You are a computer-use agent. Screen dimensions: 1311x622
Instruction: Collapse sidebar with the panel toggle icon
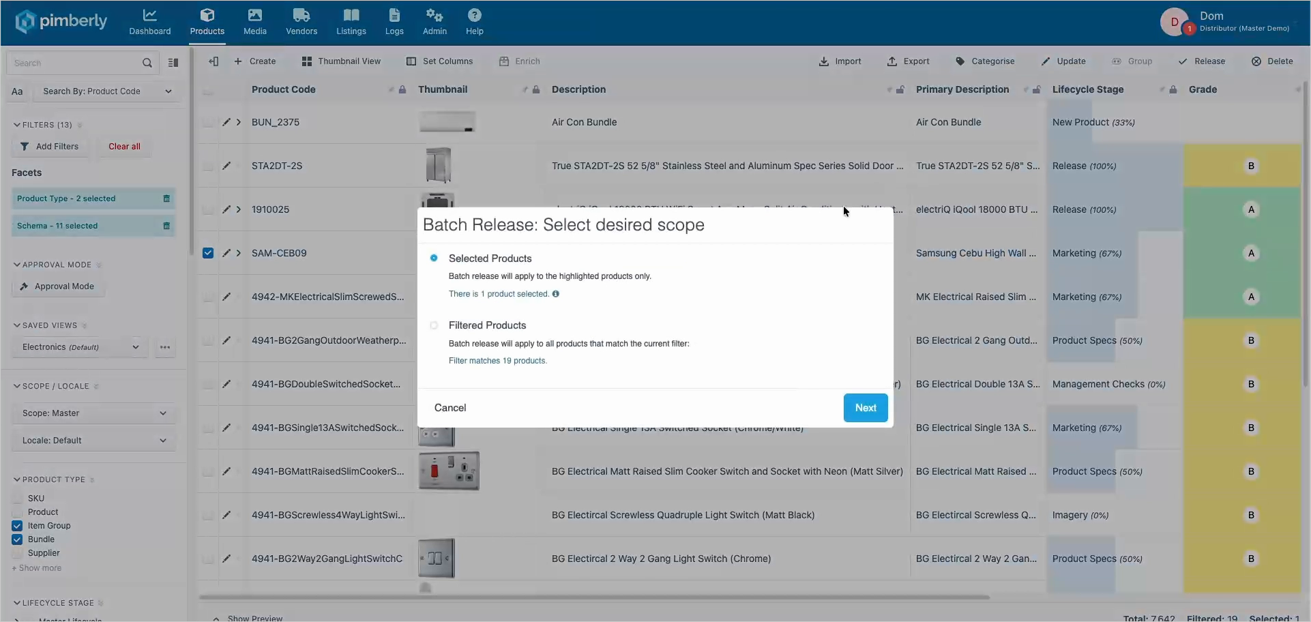click(213, 61)
